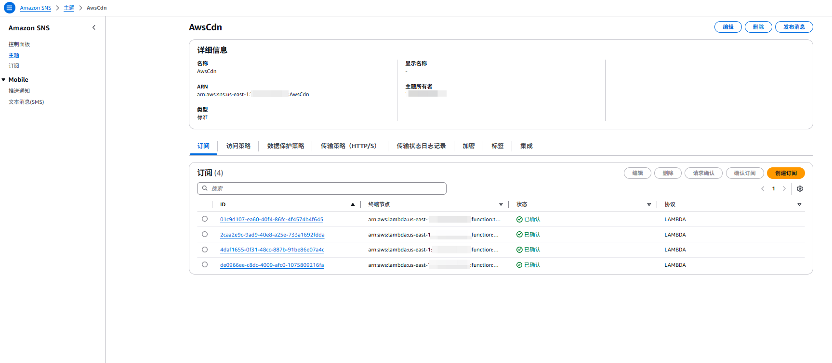Click the ARN value ending :AwsCdn
Screen dimensions: 832x363
[253, 95]
